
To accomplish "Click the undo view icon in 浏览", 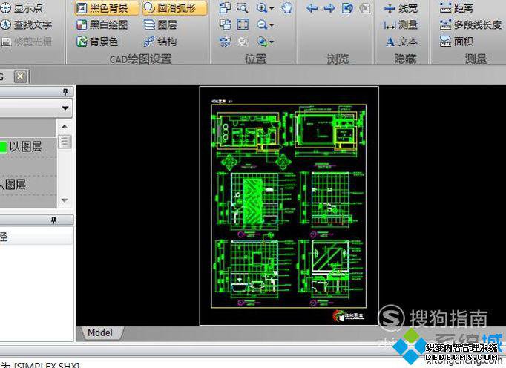I will pos(347,8).
